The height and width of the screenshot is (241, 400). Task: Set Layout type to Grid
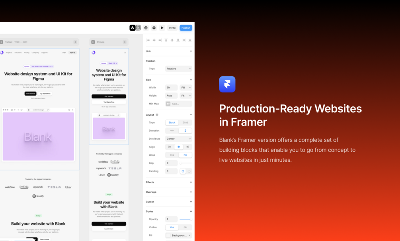[185, 123]
